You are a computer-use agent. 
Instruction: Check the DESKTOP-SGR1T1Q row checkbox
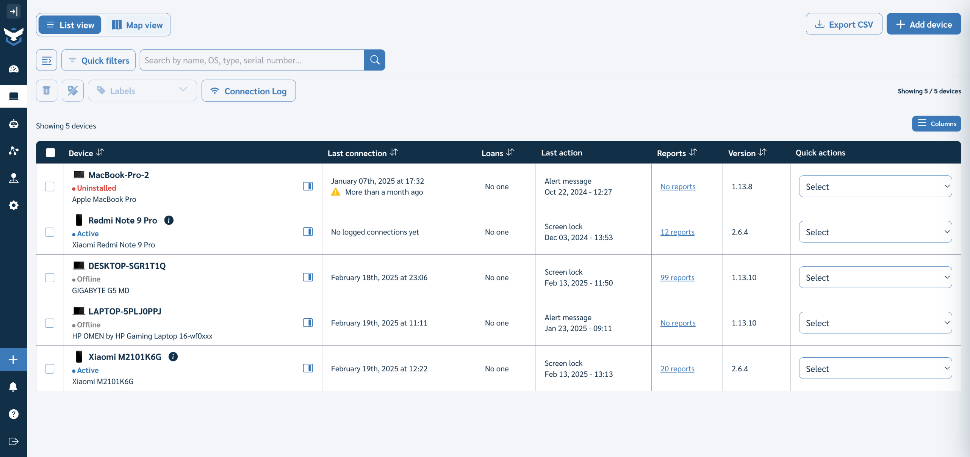pos(50,277)
